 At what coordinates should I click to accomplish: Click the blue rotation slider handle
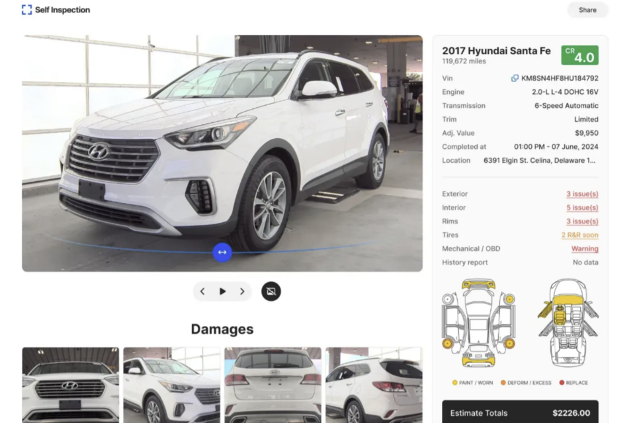(x=222, y=252)
